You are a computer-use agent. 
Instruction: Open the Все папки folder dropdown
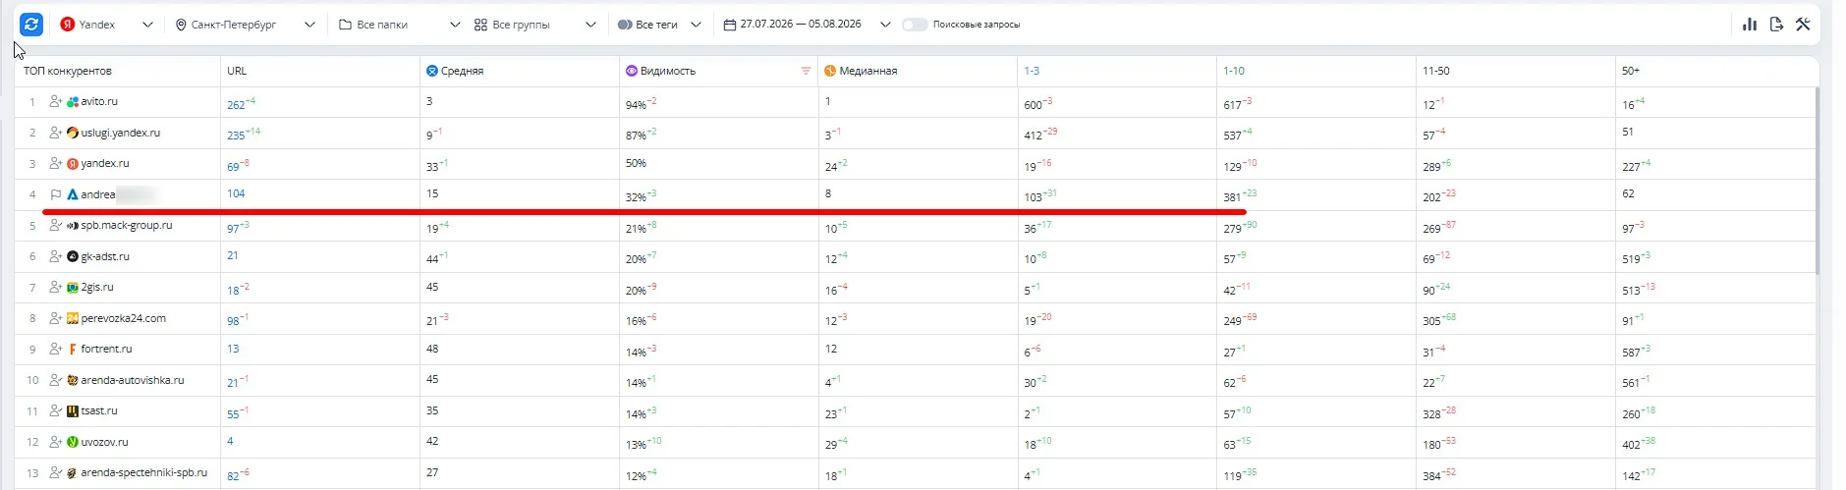click(x=399, y=25)
